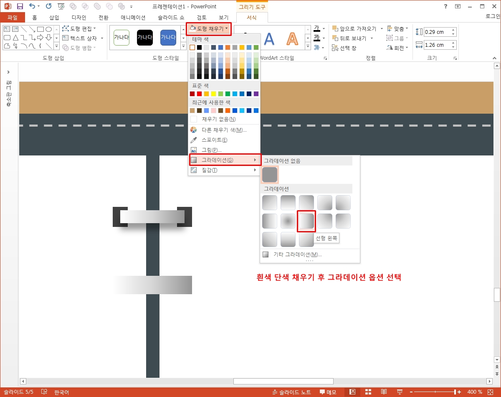The image size is (501, 397).
Task: Select the 그라데이션 없음 gray swatch
Action: pyautogui.click(x=270, y=175)
